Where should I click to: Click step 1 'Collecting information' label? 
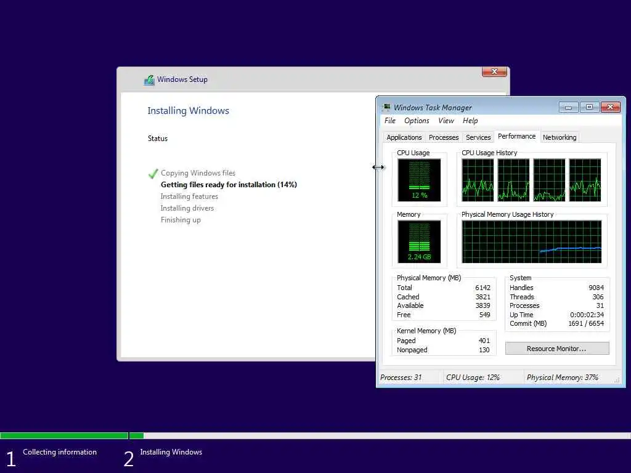60,452
